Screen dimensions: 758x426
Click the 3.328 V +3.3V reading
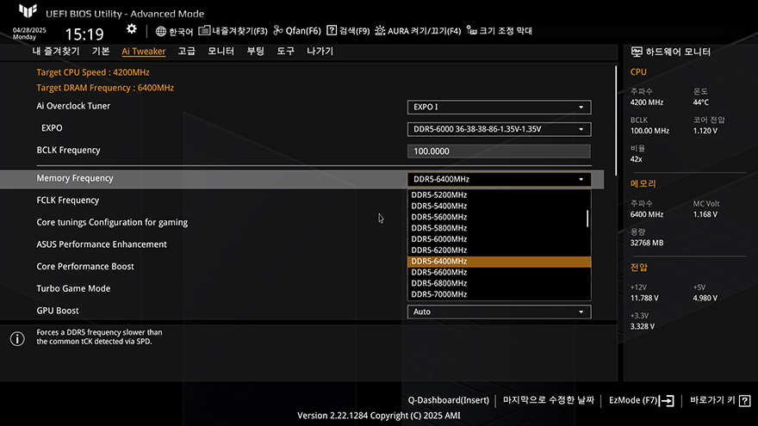pyautogui.click(x=642, y=326)
